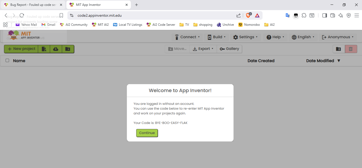This screenshot has width=362, height=168.
Task: Click the Brave Shields lion icon
Action: [248, 15]
